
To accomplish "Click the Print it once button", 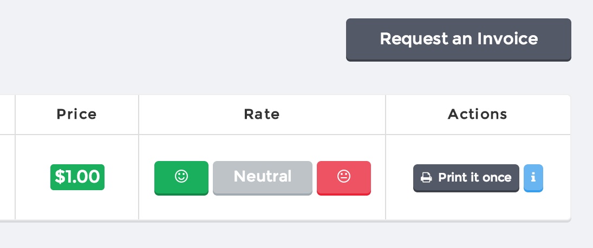I will [x=466, y=178].
